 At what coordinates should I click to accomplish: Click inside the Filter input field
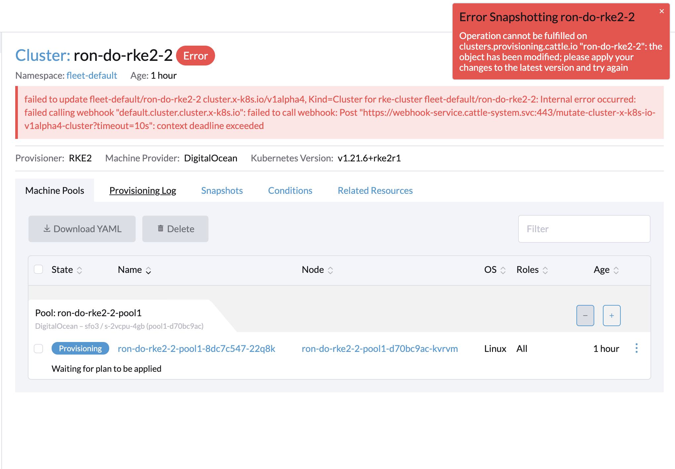pyautogui.click(x=584, y=229)
